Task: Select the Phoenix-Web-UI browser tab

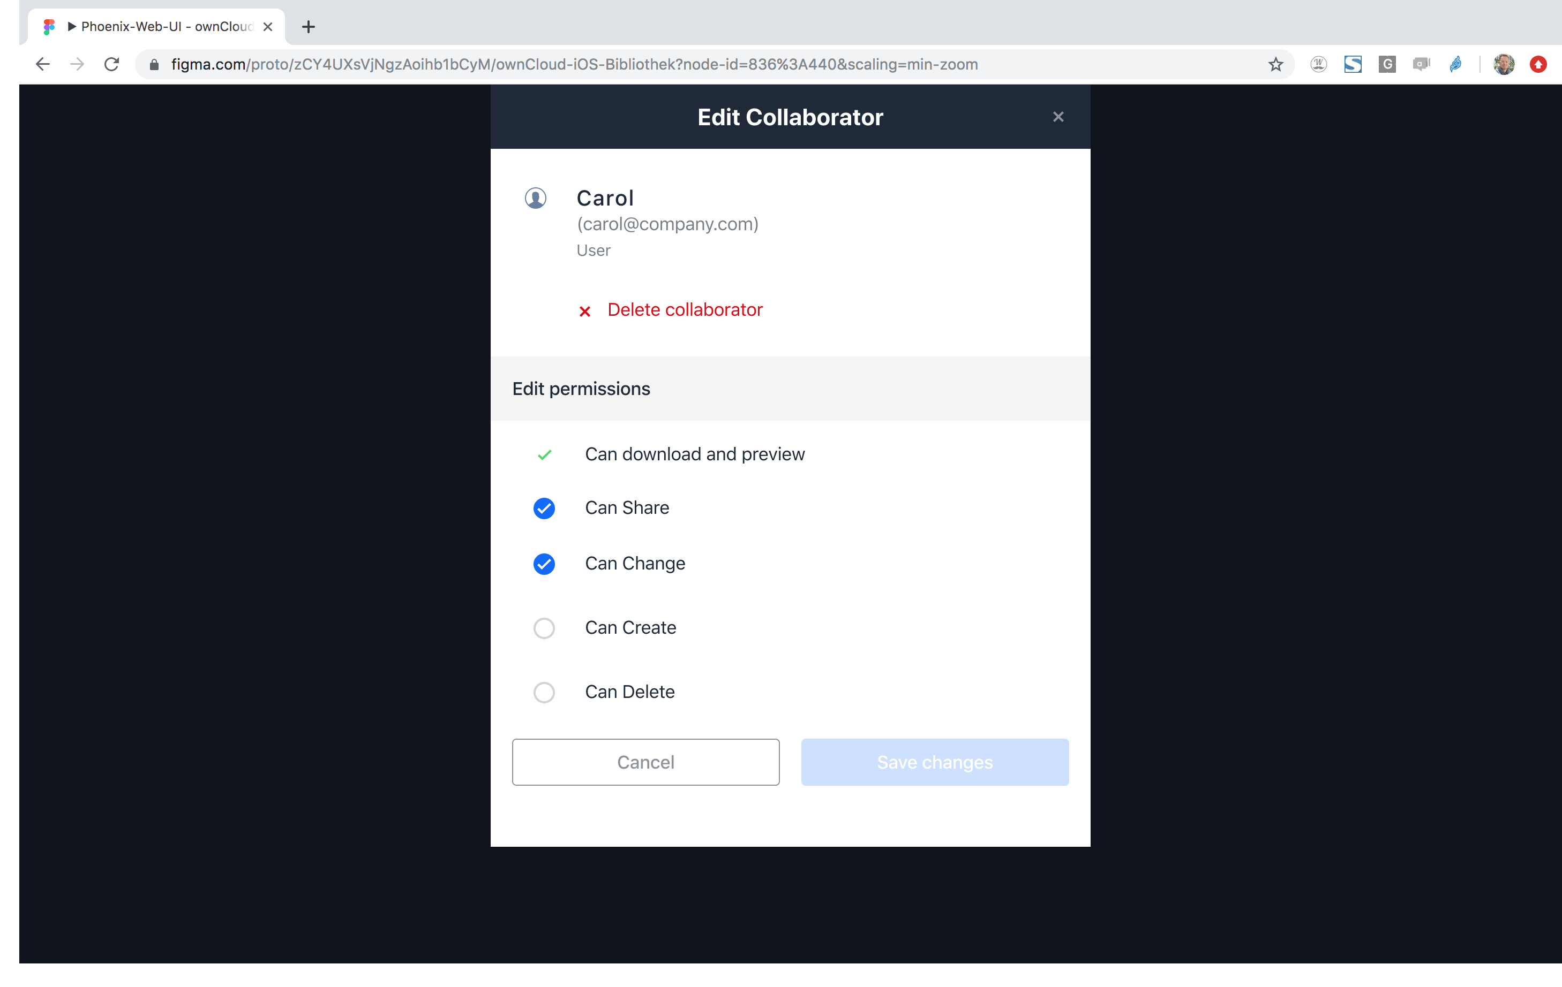Action: click(x=156, y=27)
